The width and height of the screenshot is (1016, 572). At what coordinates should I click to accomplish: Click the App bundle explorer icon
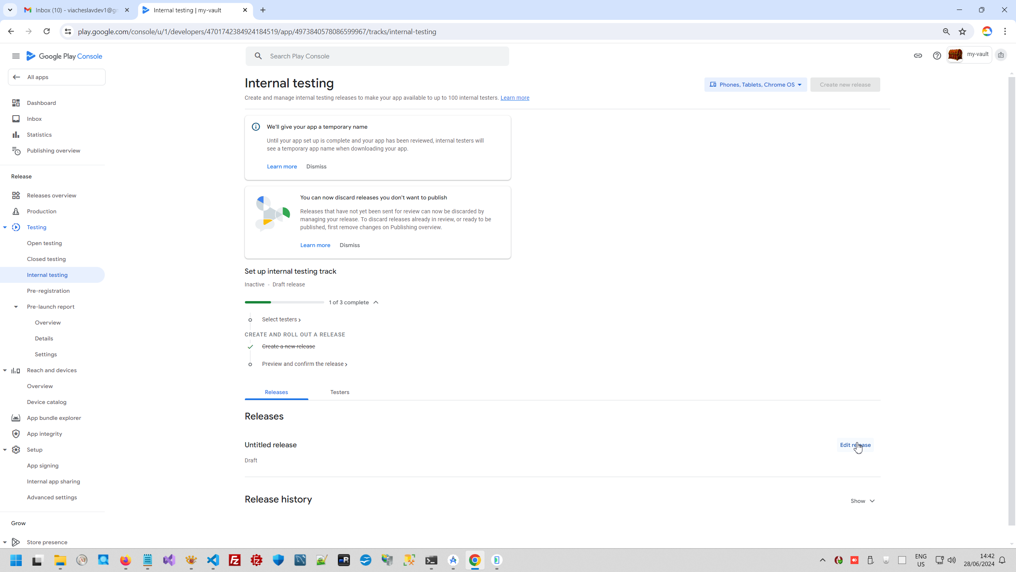click(16, 418)
